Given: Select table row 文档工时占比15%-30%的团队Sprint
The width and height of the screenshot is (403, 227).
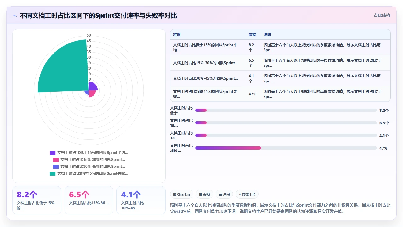Looking at the screenshot, I should click(280, 63).
